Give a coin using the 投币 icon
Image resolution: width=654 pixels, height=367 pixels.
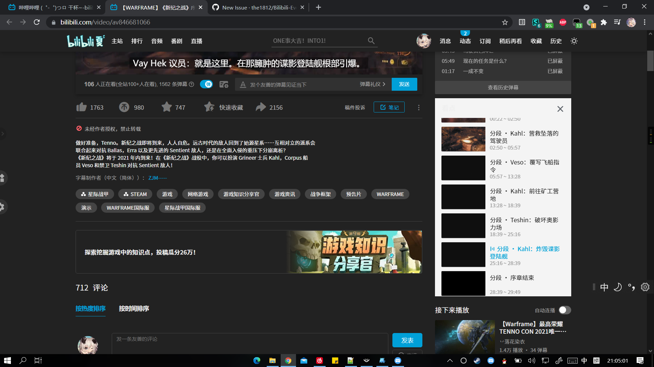pyautogui.click(x=124, y=107)
